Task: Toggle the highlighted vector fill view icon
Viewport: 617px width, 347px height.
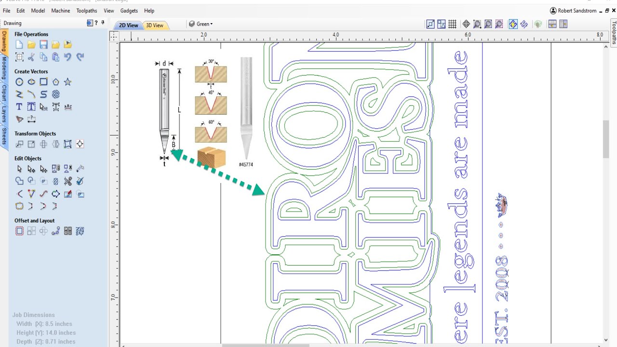Action: [x=513, y=24]
